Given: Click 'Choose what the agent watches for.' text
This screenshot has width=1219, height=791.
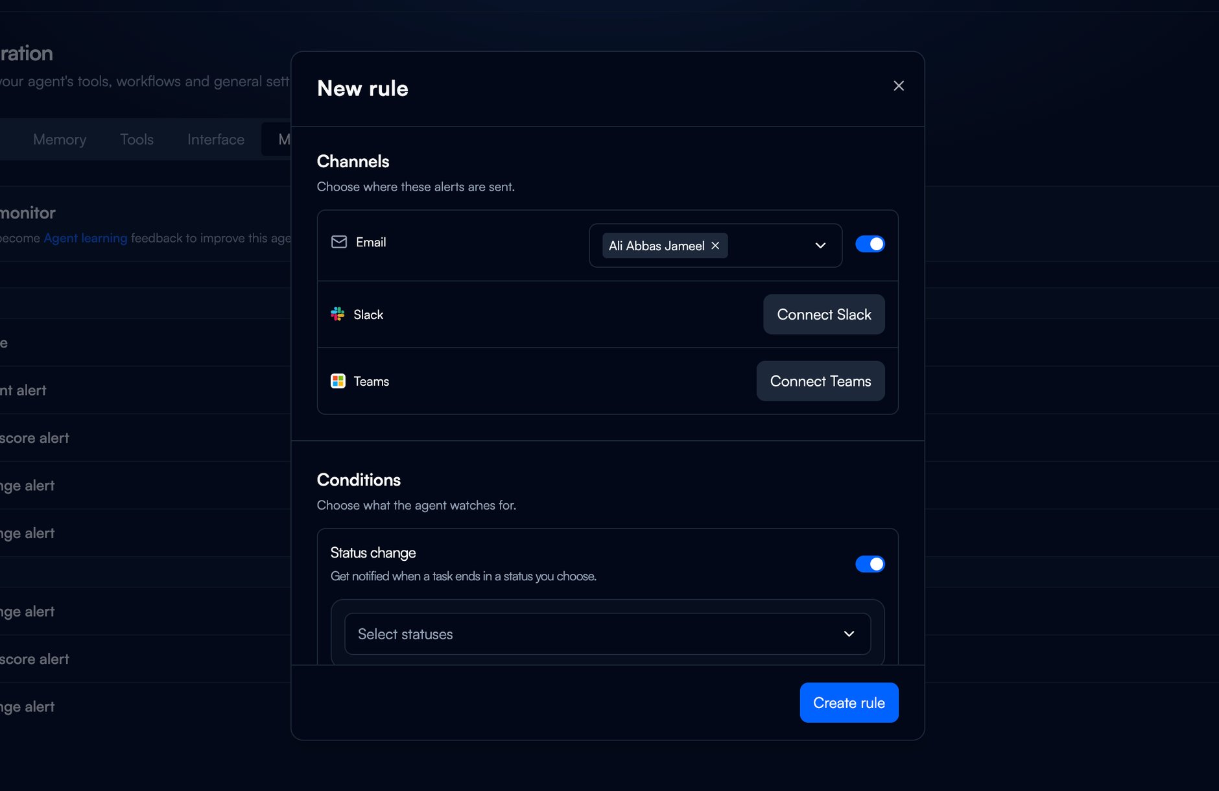Looking at the screenshot, I should pos(416,505).
